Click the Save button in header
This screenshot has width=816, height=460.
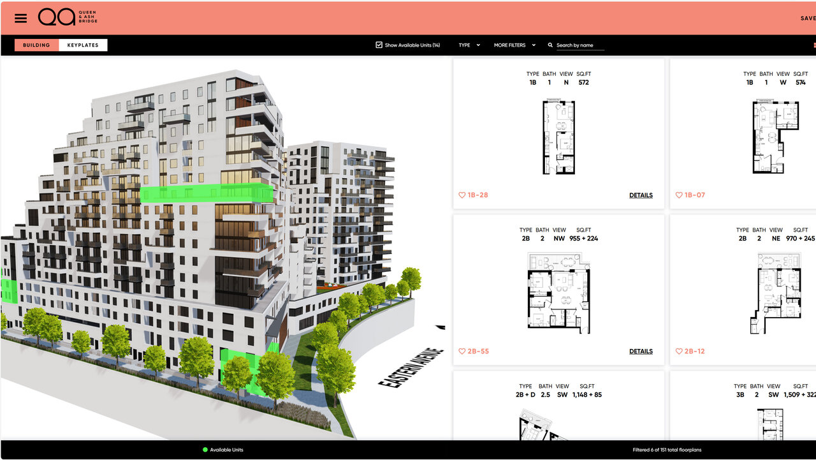(x=808, y=19)
